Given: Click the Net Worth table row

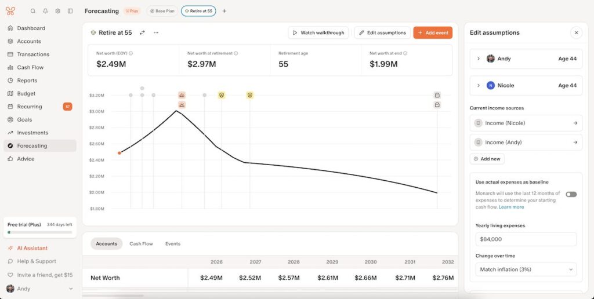Looking at the screenshot, I should pos(270,278).
